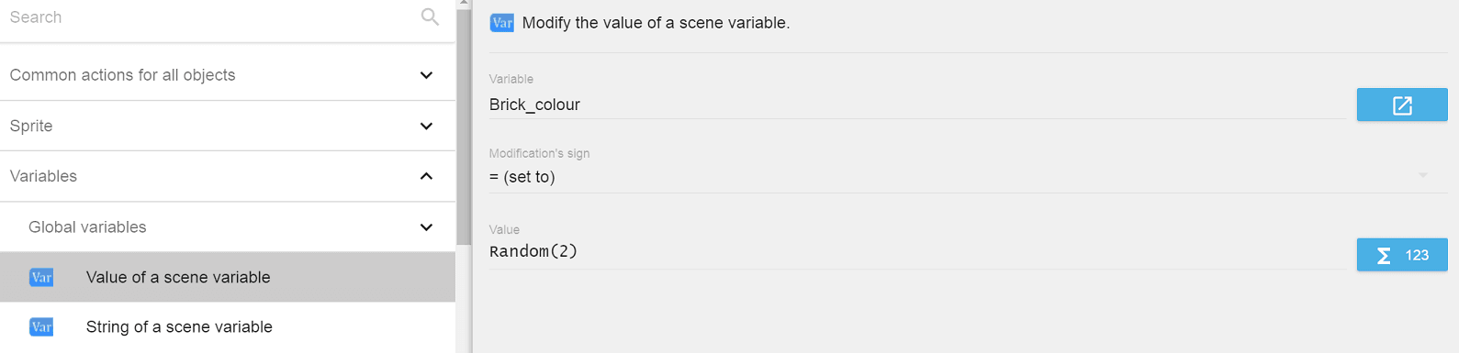Viewport: 1459px width, 353px height.
Task: Click the Var icon in the action header
Action: [x=501, y=23]
